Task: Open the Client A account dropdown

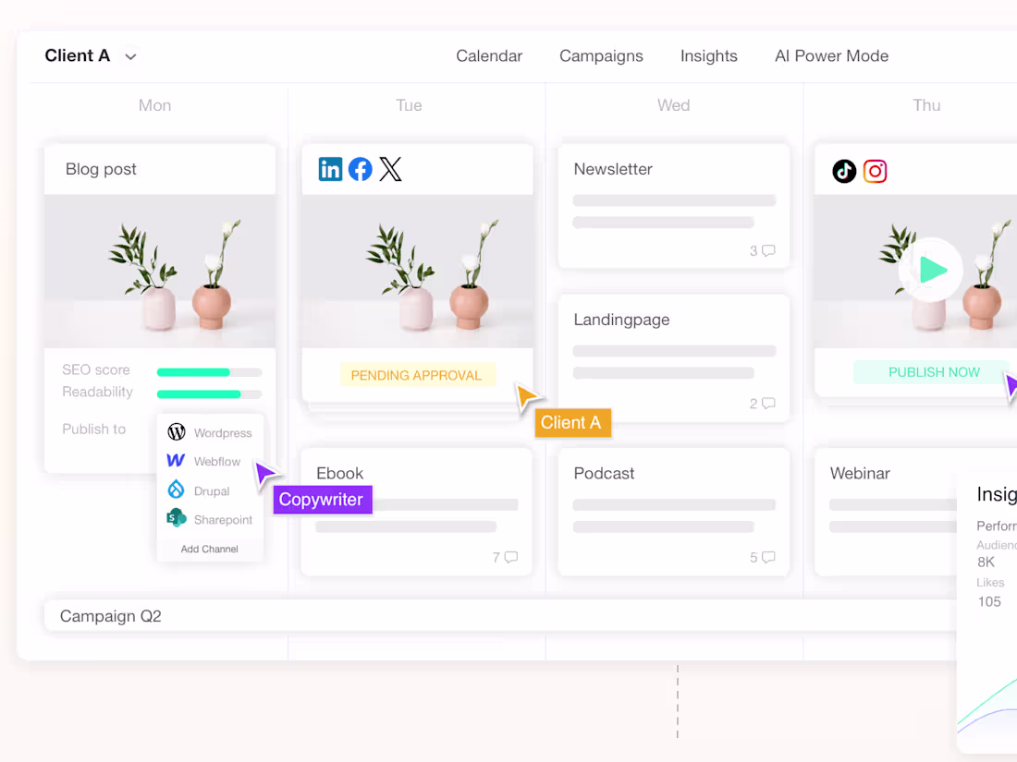Action: (91, 55)
